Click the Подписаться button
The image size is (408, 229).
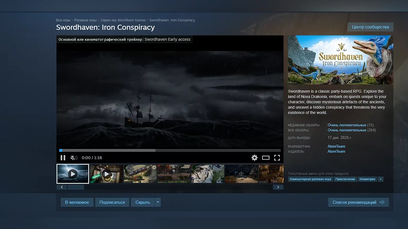[112, 202]
